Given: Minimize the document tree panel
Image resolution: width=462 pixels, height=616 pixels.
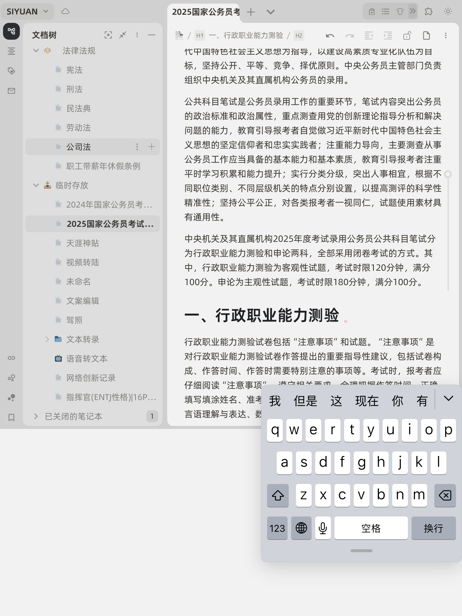Looking at the screenshot, I should [152, 35].
